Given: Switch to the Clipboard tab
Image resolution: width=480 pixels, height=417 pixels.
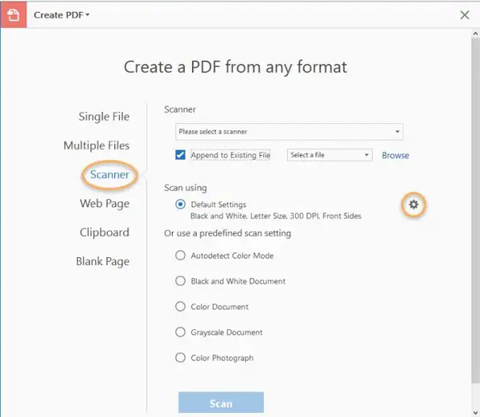Looking at the screenshot, I should [x=104, y=232].
